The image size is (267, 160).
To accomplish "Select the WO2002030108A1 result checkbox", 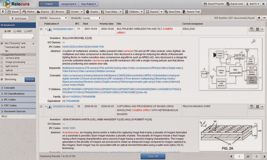I will point(41,29).
